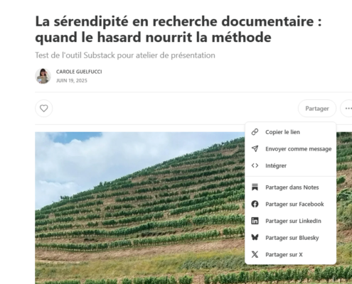The width and height of the screenshot is (352, 284).
Task: Choose Partager sur Bluesky entry
Action: coord(291,238)
